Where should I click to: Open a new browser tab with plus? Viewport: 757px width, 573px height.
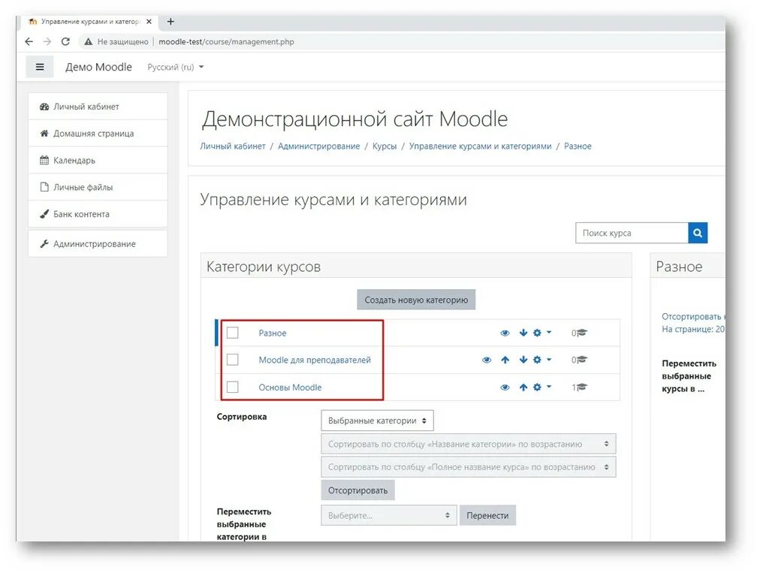(x=170, y=21)
